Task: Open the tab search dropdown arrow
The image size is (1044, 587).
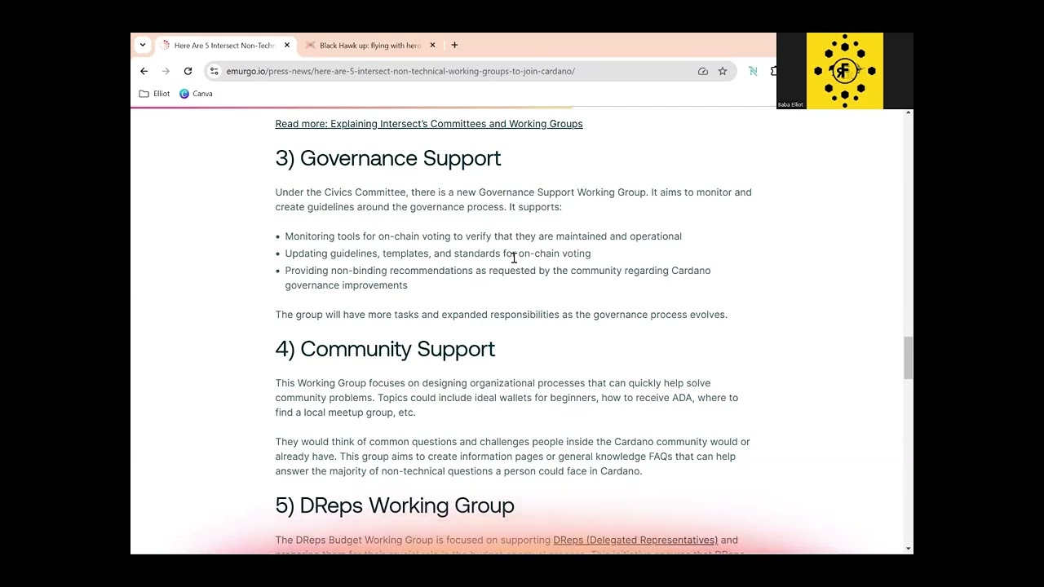Action: (143, 45)
